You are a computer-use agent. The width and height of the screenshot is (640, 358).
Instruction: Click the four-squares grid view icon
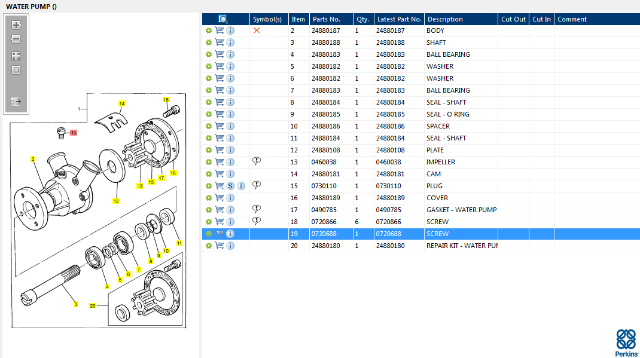pyautogui.click(x=16, y=56)
